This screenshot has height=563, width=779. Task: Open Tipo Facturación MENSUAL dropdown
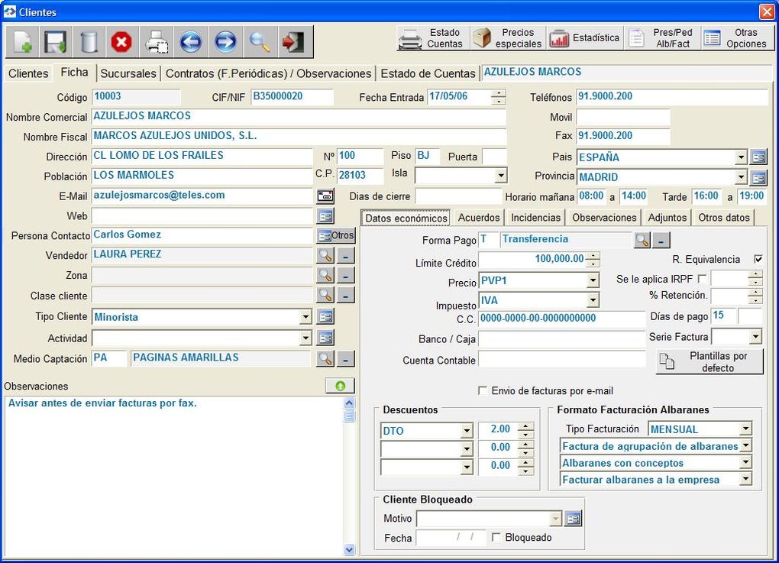745,429
